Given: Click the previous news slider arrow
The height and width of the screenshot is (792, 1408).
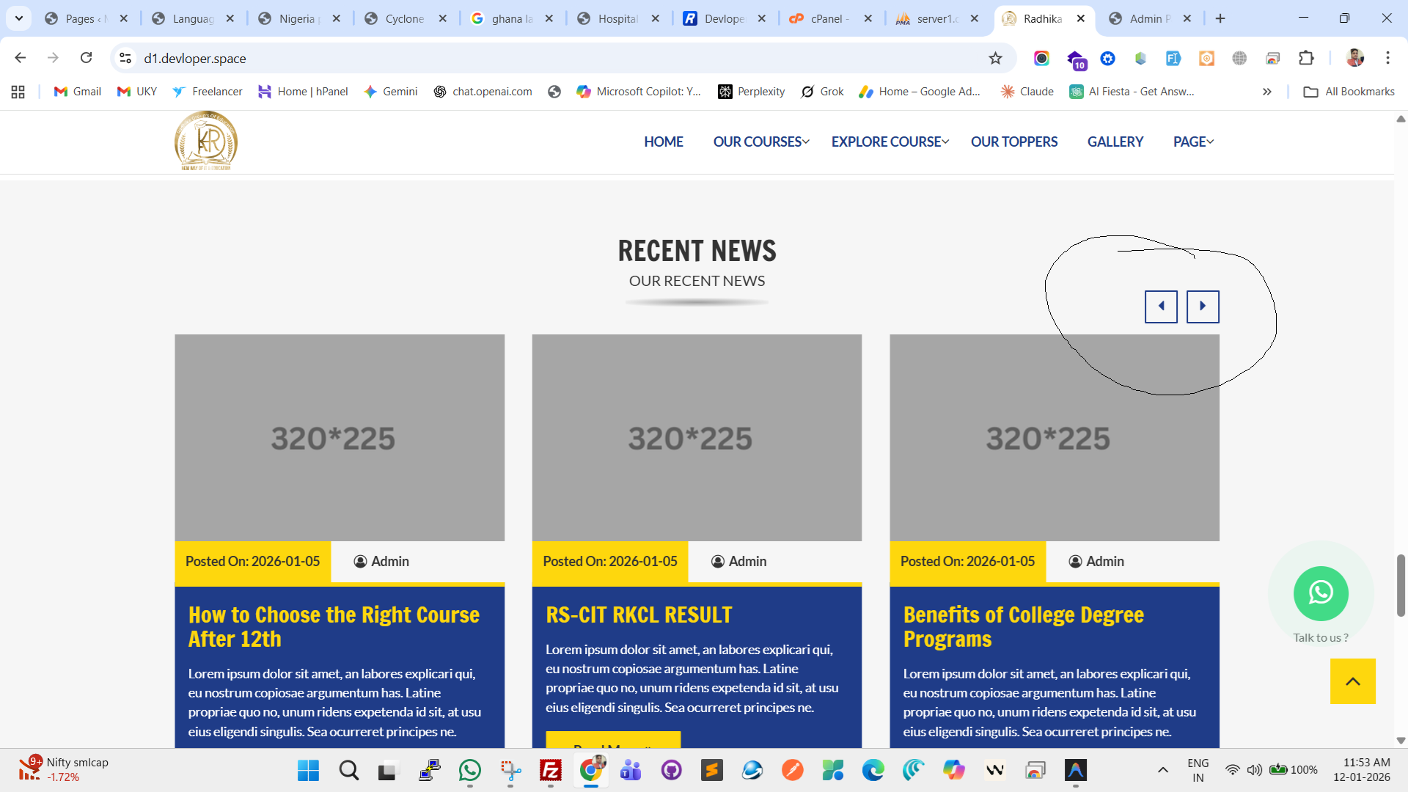Looking at the screenshot, I should tap(1161, 307).
